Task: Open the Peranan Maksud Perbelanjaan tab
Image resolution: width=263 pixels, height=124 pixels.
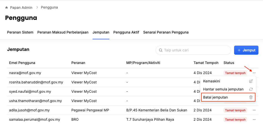Action: [63, 32]
